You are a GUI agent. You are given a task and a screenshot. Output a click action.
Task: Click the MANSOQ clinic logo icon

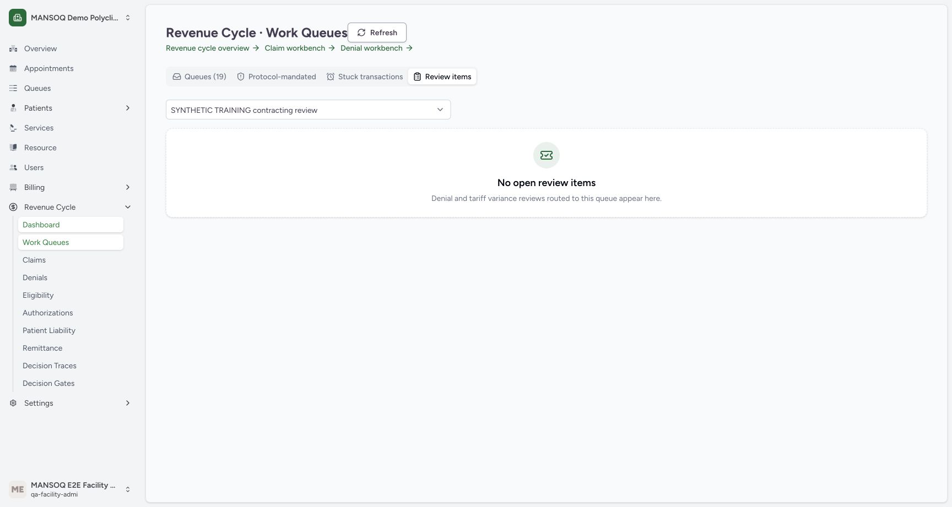tap(18, 18)
